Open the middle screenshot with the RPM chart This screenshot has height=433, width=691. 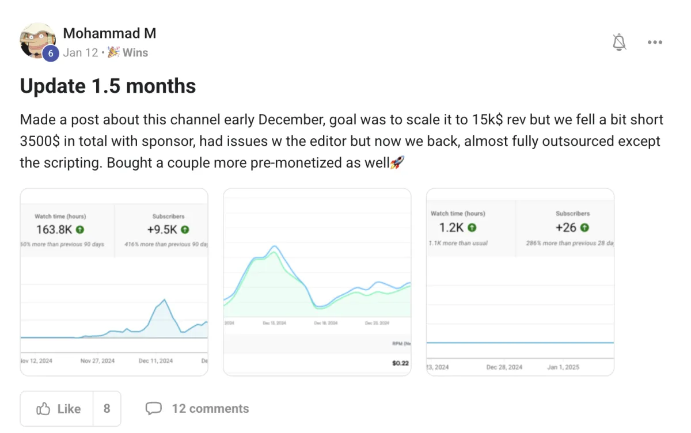tap(317, 282)
